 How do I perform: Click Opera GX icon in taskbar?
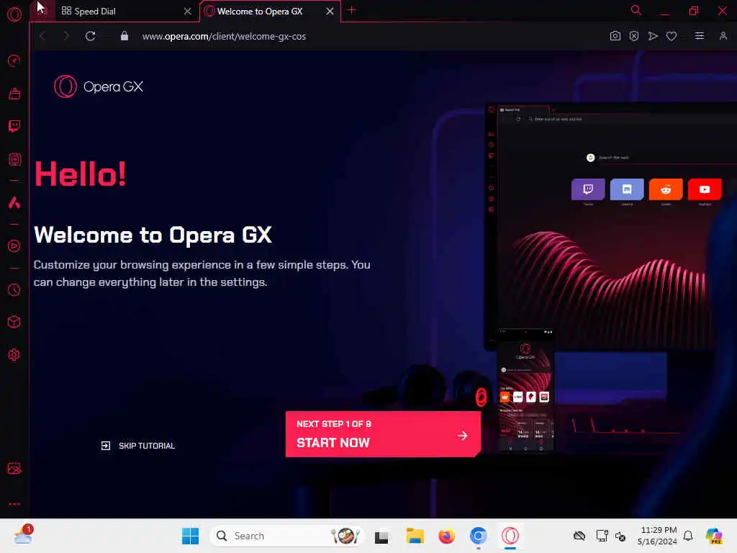click(510, 536)
